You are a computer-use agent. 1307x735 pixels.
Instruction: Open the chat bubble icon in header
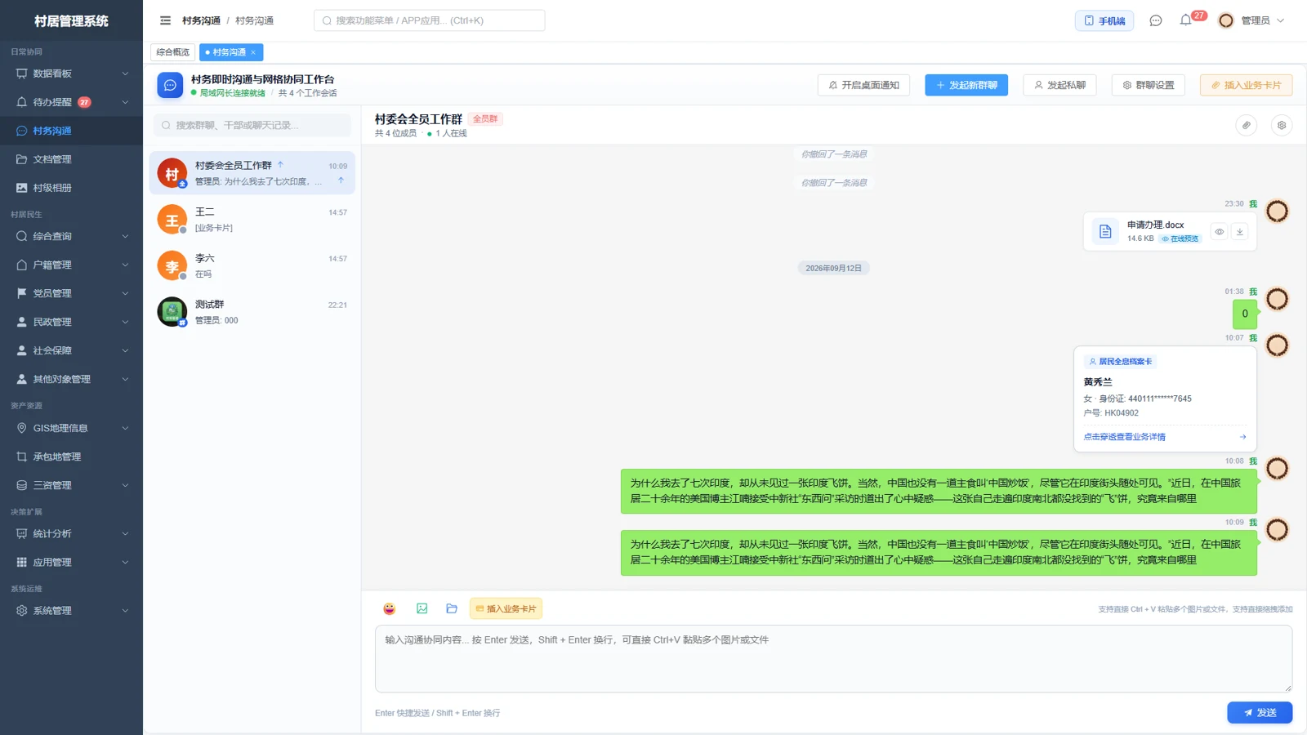pos(1156,20)
